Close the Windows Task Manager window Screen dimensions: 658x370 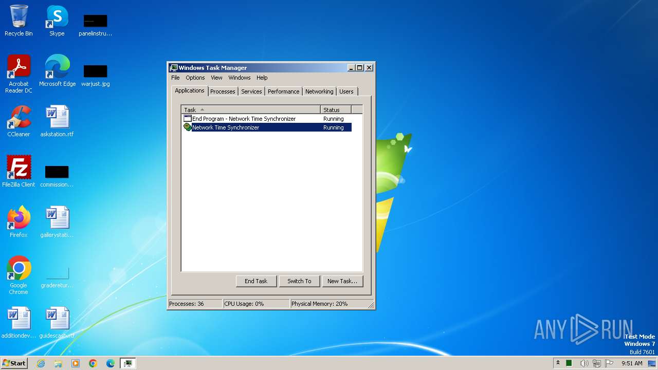[369, 67]
